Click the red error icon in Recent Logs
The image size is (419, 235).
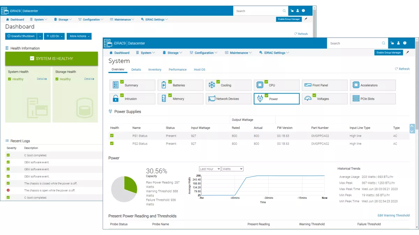[x=8, y=190]
